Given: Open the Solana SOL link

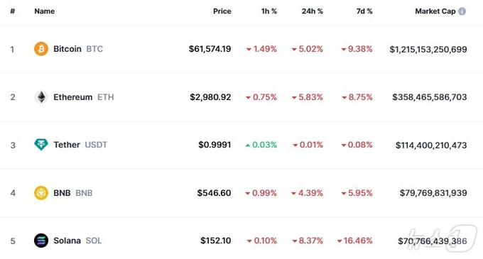Looking at the screenshot, I should click(x=77, y=241).
